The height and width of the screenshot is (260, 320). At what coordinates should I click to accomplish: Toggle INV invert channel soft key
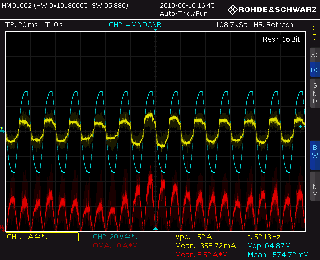tap(315, 186)
